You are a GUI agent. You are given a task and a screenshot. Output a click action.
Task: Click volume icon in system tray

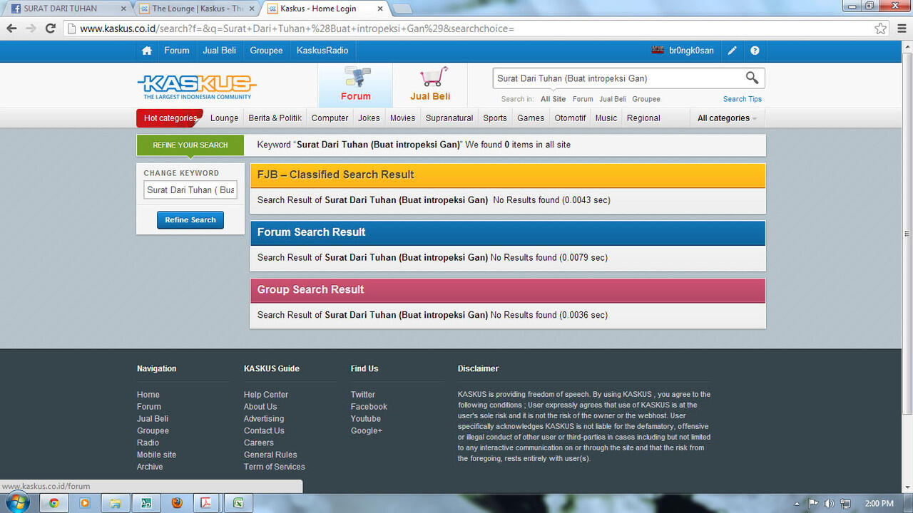[x=830, y=504]
